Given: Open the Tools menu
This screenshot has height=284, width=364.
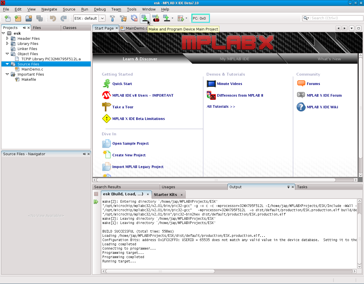Looking at the screenshot, I should click(x=132, y=9).
